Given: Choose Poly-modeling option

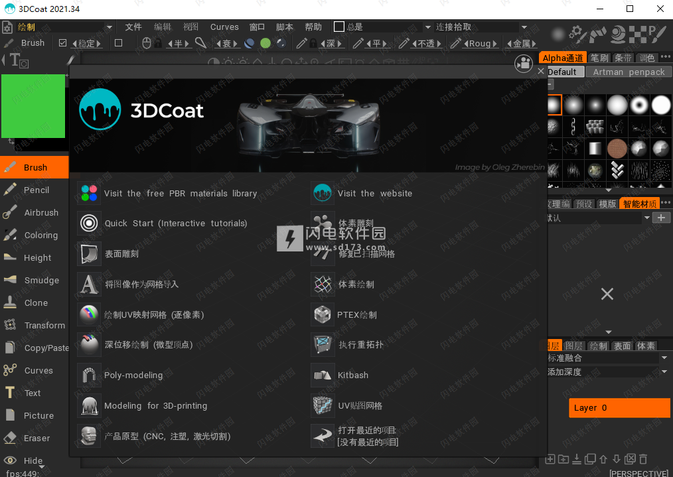Looking at the screenshot, I should pos(133,375).
